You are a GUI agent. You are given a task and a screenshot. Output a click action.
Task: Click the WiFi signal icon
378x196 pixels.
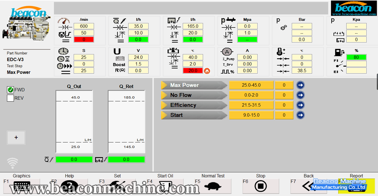[13, 163]
